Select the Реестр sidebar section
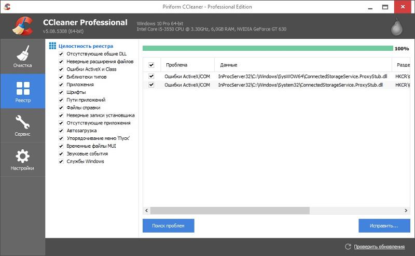This screenshot has height=256, width=415. (22, 91)
